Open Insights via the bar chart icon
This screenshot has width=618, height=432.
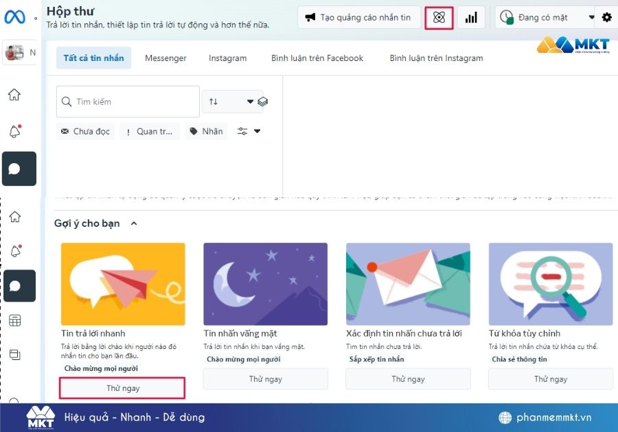(471, 17)
